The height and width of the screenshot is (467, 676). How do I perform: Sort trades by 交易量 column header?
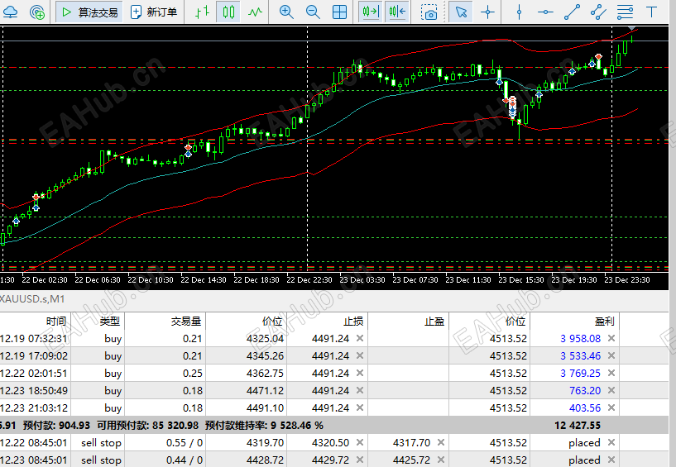pos(186,321)
